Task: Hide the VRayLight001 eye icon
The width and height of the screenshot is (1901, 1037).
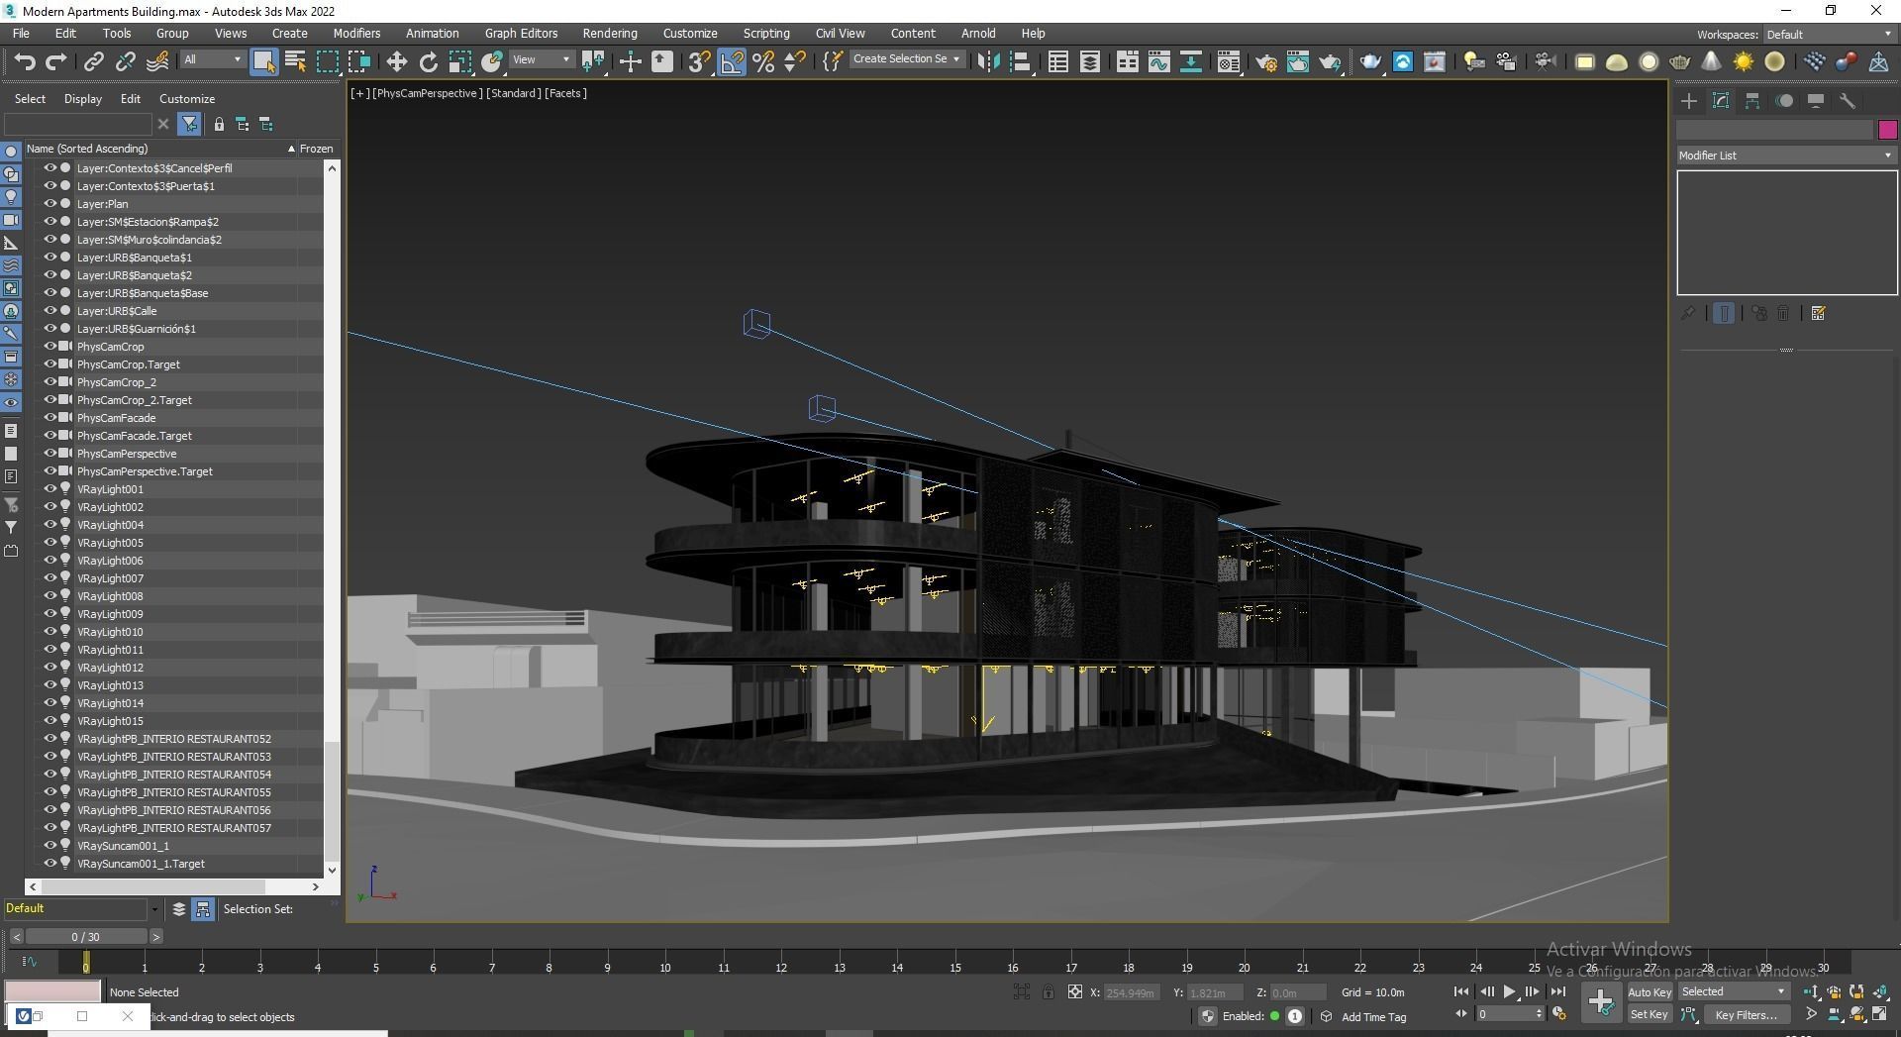Action: click(x=50, y=489)
